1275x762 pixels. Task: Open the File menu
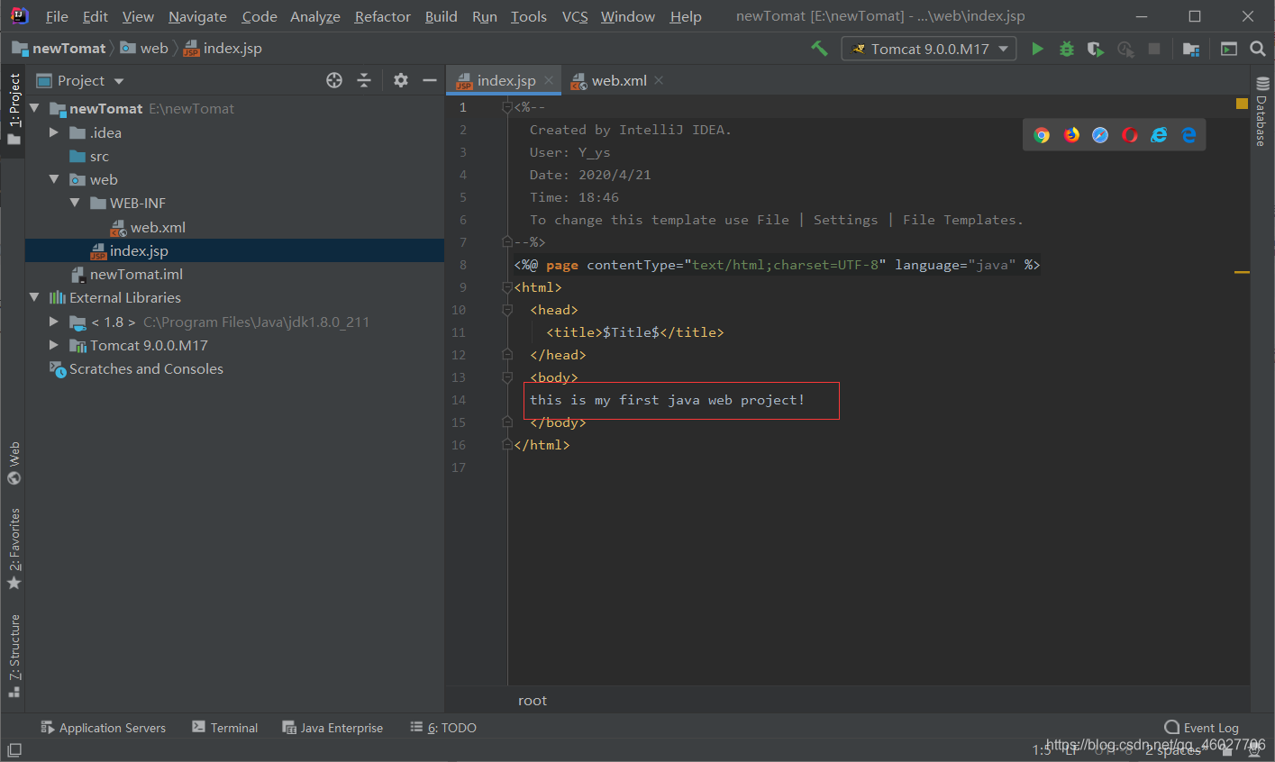[57, 16]
